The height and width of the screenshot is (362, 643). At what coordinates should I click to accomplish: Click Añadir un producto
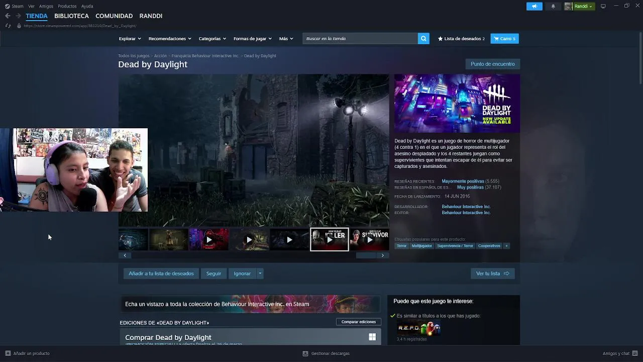coord(27,353)
